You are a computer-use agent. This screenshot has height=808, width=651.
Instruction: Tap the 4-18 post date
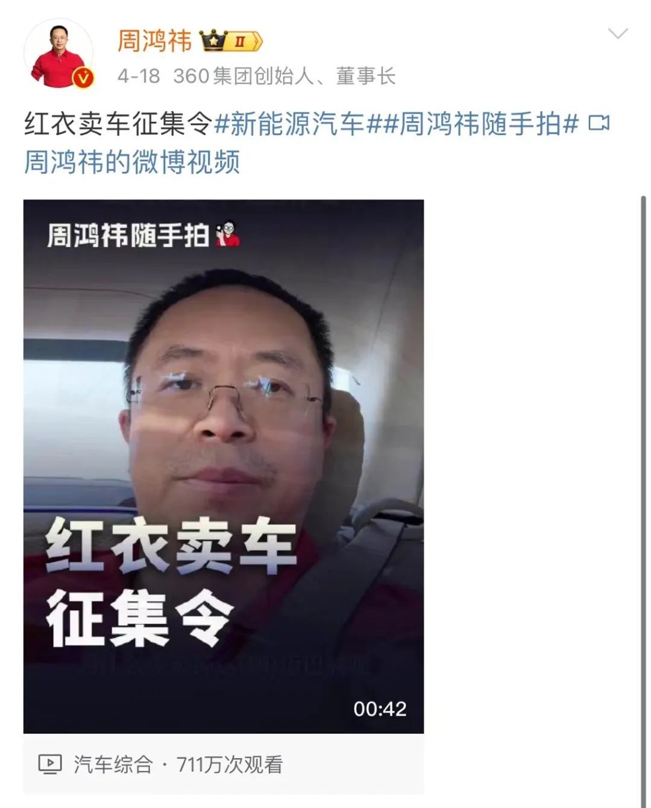point(139,76)
